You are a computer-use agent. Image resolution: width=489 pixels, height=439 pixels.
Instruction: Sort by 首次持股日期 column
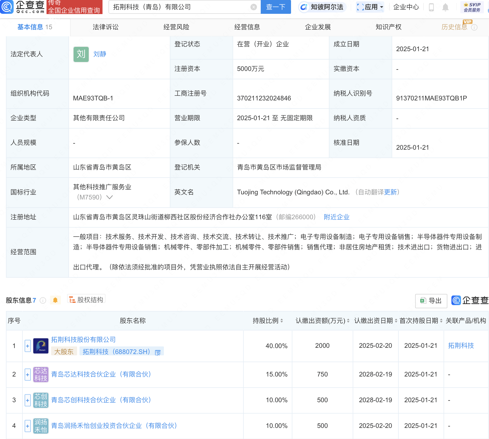[x=441, y=321]
